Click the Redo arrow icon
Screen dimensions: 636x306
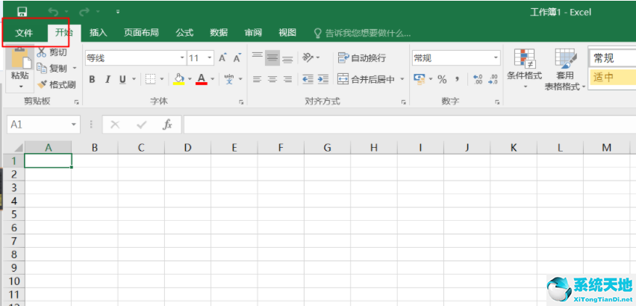[x=84, y=12]
